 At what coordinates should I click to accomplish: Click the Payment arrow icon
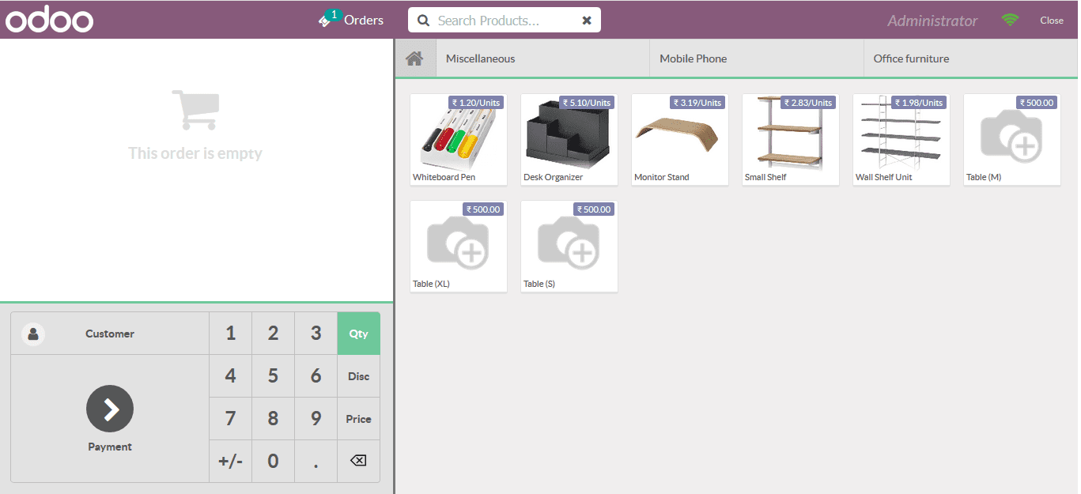[x=109, y=409]
